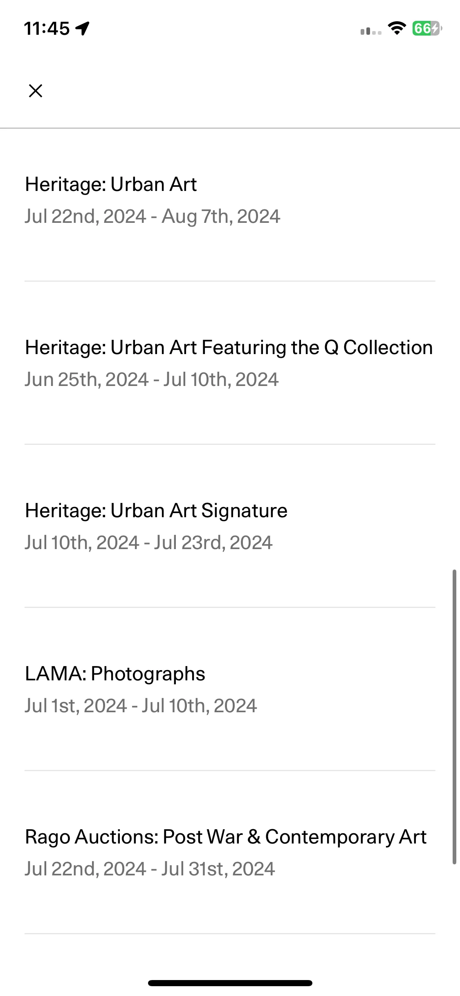The width and height of the screenshot is (460, 996).
Task: Open Heritage: Urban Art Signature sale
Action: pyautogui.click(x=156, y=511)
